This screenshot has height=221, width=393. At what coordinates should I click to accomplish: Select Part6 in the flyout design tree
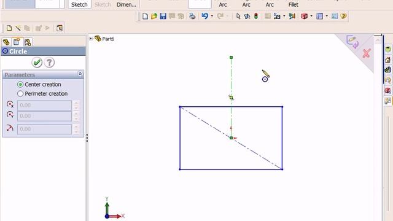(x=108, y=39)
